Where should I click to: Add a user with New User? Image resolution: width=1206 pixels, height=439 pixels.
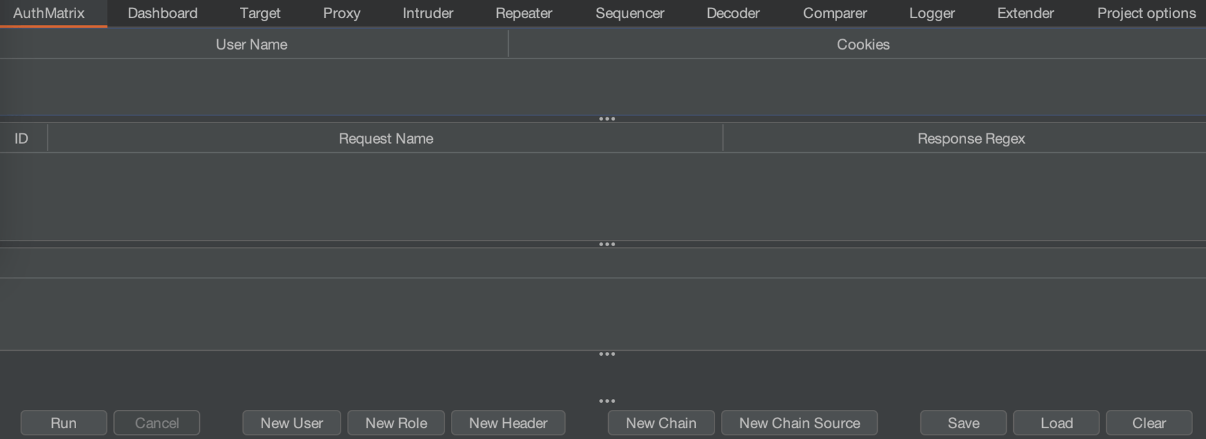[292, 423]
